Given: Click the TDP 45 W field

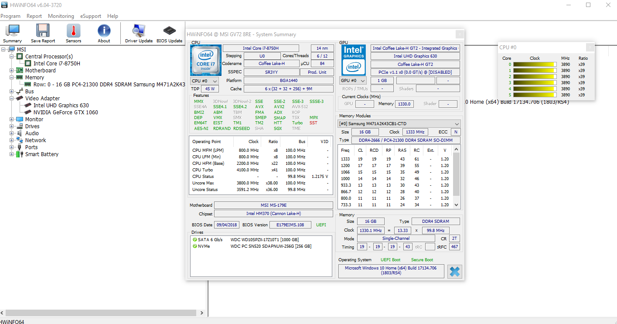Looking at the screenshot, I should point(210,89).
